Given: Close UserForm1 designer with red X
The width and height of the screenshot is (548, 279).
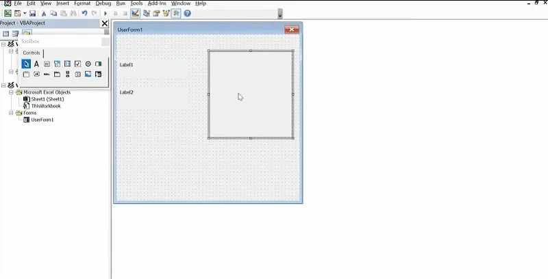Looking at the screenshot, I should 292,29.
